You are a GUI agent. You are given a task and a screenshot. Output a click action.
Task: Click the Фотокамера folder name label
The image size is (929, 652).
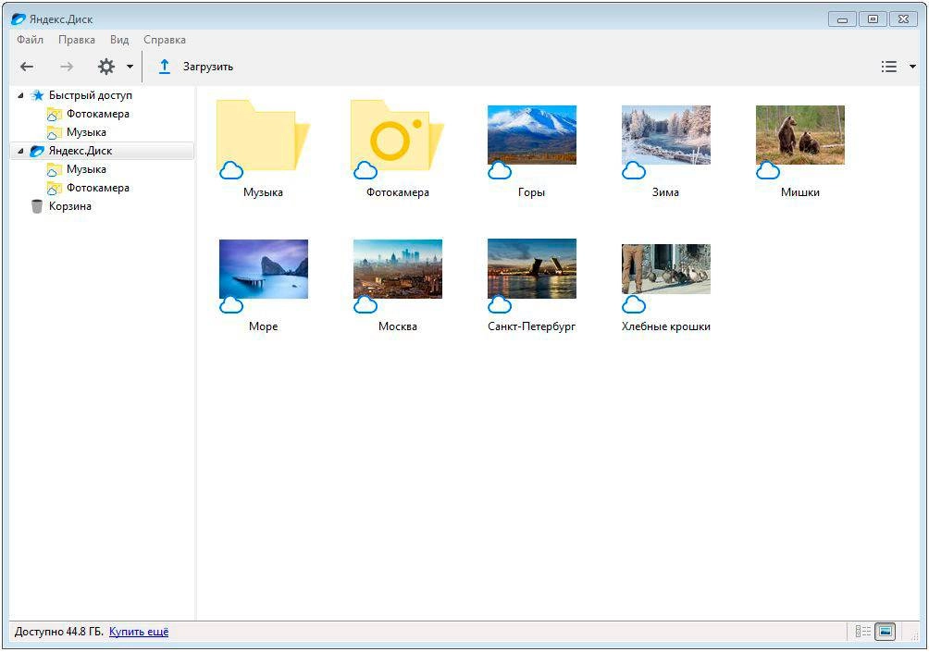click(x=398, y=192)
